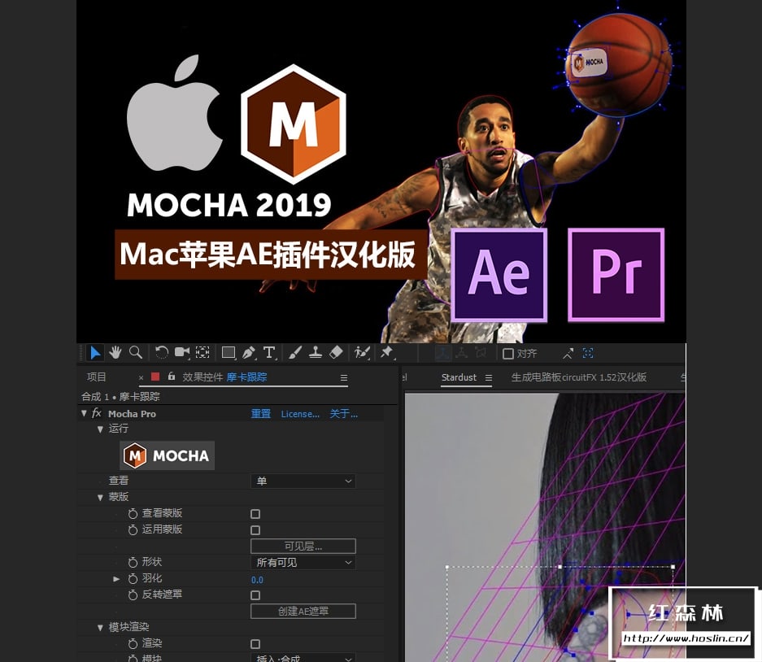Open the Stardust panel menu
Viewport: 762px width, 662px height.
(x=489, y=377)
